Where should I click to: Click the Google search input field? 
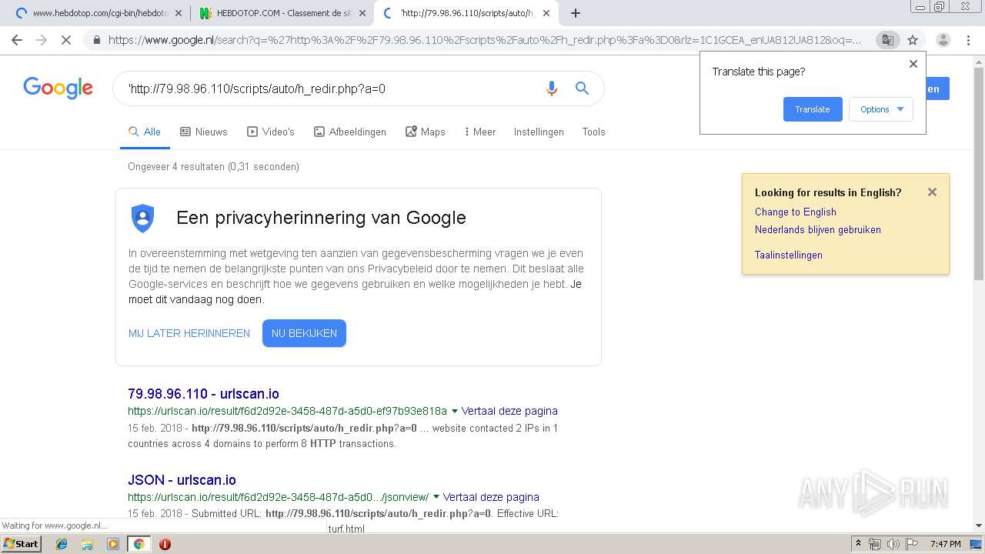pos(331,88)
